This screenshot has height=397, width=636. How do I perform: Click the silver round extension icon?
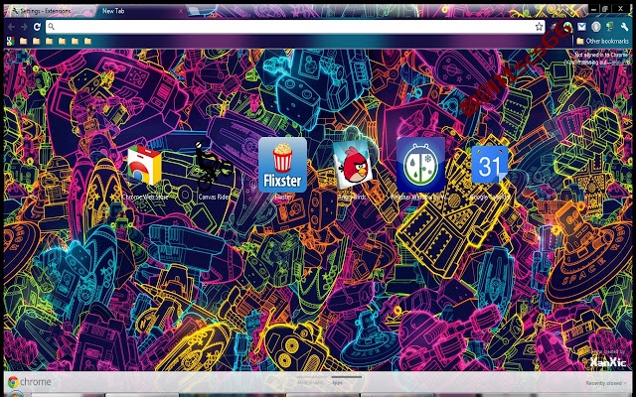[596, 27]
